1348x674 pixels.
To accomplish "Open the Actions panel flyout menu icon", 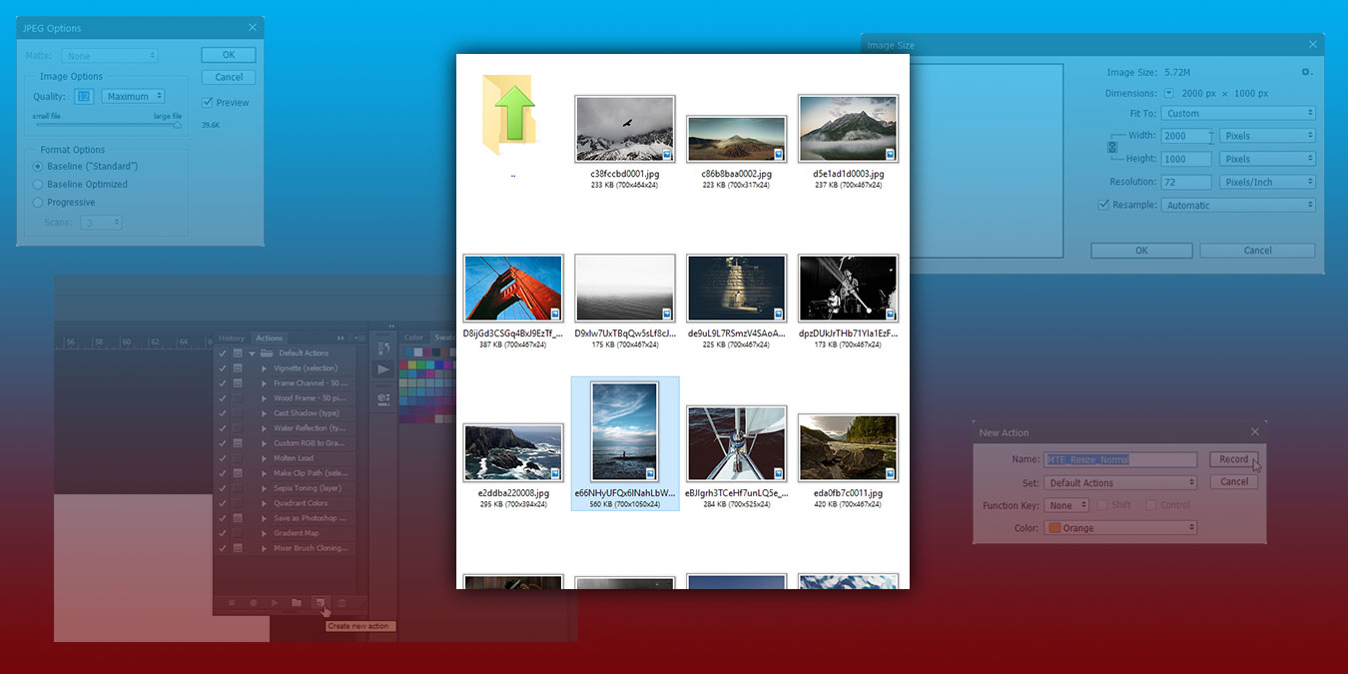I will pos(355,337).
